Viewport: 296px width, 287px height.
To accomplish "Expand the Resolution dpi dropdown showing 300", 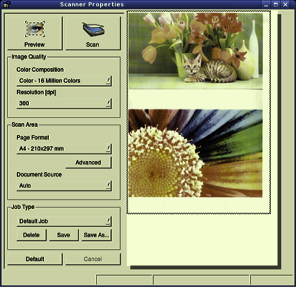I will tap(64, 103).
